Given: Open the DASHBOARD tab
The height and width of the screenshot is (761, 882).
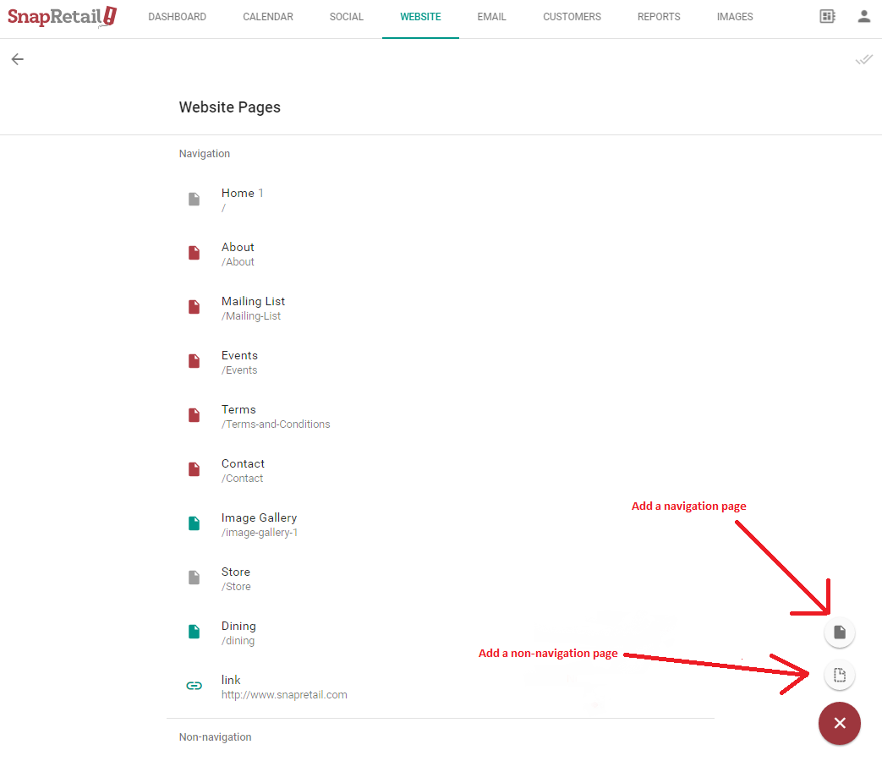Looking at the screenshot, I should point(178,17).
